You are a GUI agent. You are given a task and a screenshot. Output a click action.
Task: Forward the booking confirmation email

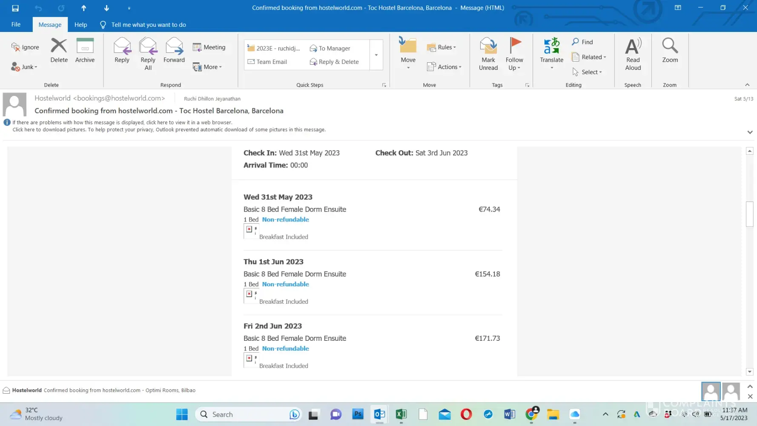(x=174, y=50)
